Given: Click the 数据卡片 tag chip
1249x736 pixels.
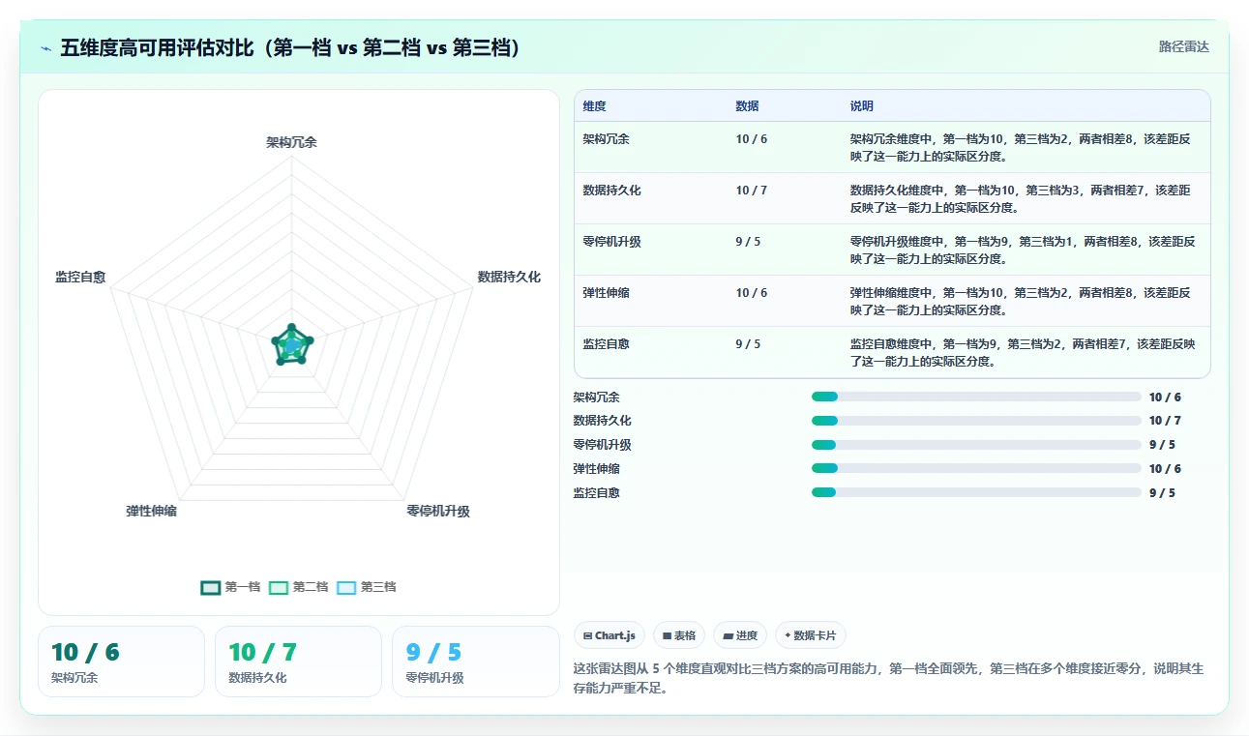Looking at the screenshot, I should pos(811,635).
